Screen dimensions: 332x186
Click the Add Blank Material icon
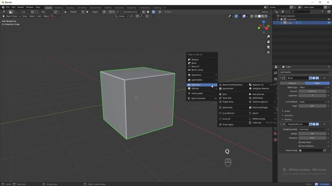click(250, 88)
